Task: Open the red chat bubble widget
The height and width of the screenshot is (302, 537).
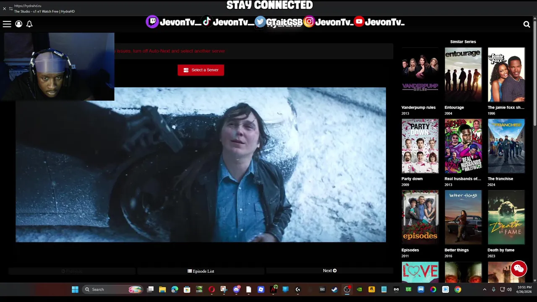Action: [519, 269]
